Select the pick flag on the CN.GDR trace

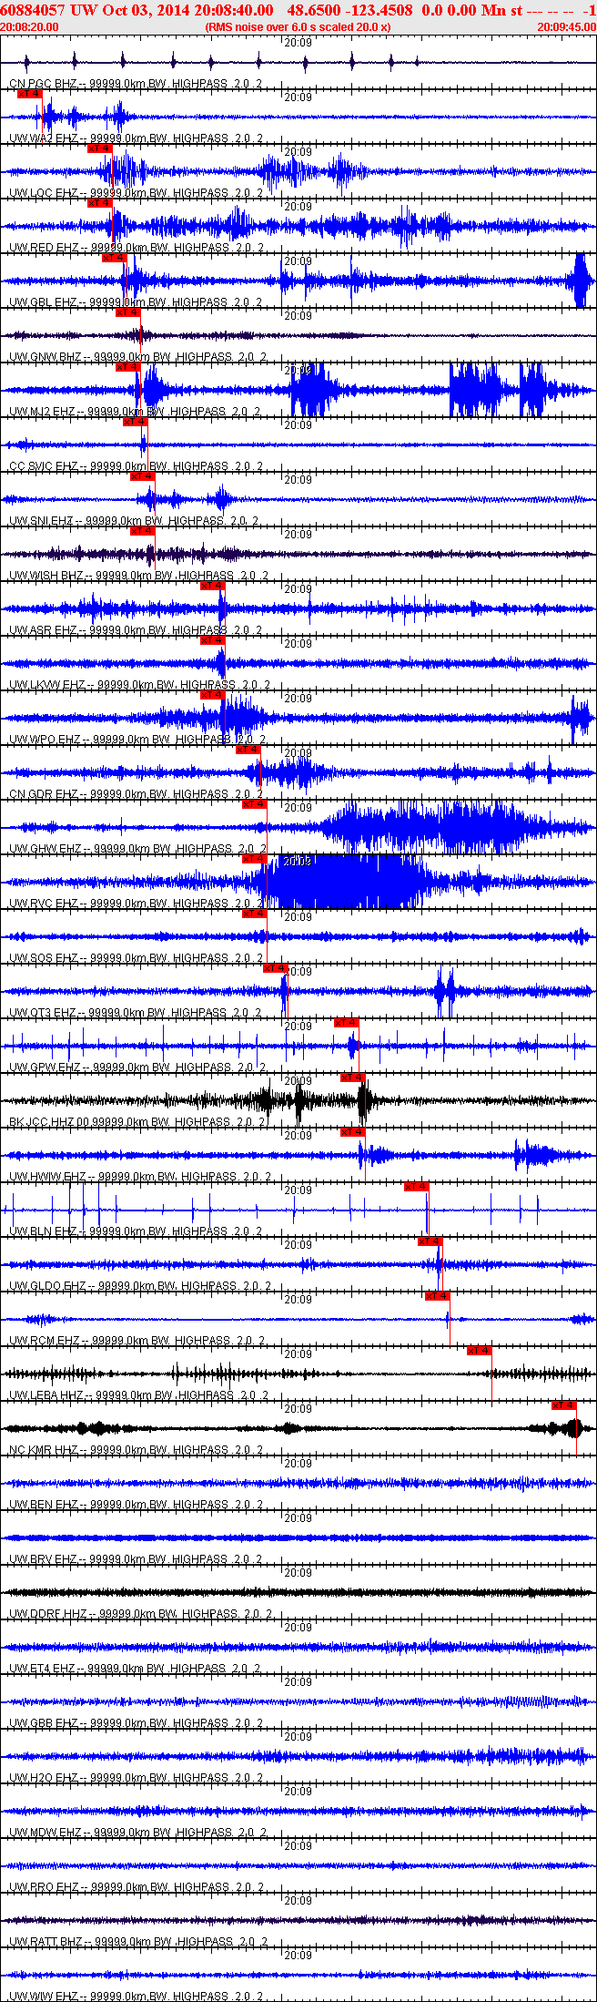(248, 749)
